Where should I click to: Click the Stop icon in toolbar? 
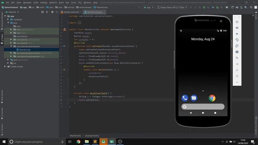pyautogui.click(x=222, y=7)
